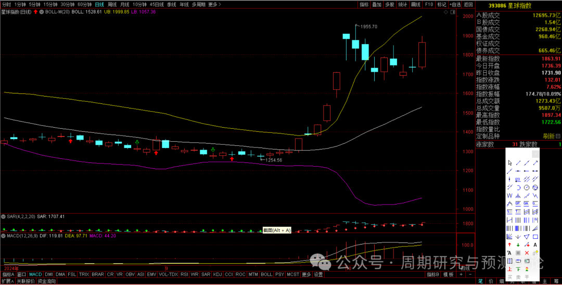The image size is (562, 285).
Task: Toggle the 画线 drawing tools button
Action: [x=415, y=4]
